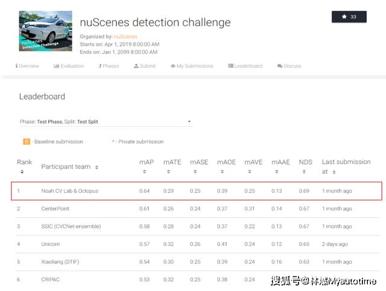386x291 pixels.
Task: Sort the mASE column using arrows
Action: [195, 171]
